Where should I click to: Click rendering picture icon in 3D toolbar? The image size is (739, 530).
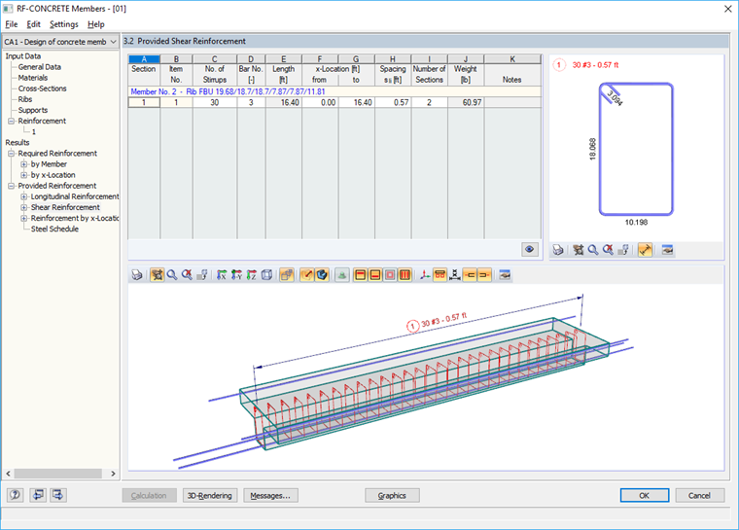coord(505,275)
